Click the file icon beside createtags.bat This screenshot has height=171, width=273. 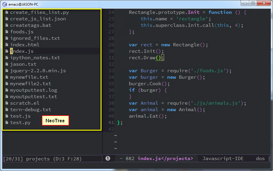[7, 25]
